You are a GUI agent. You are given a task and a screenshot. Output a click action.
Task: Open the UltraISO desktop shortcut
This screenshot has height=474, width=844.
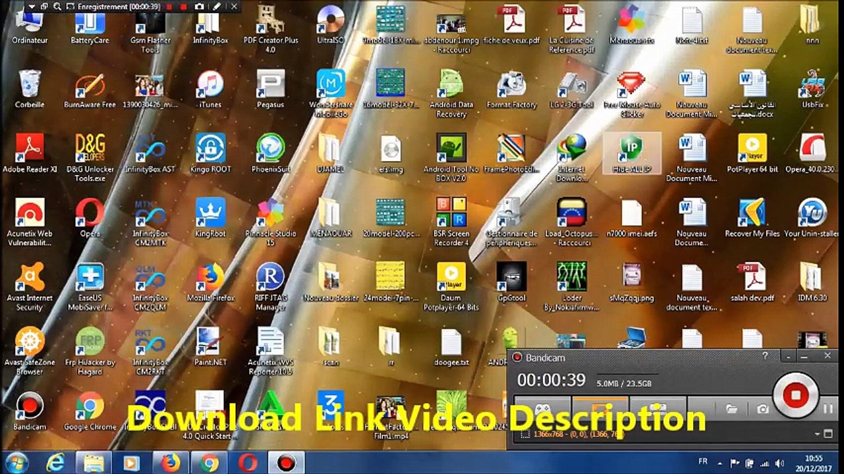point(331,26)
